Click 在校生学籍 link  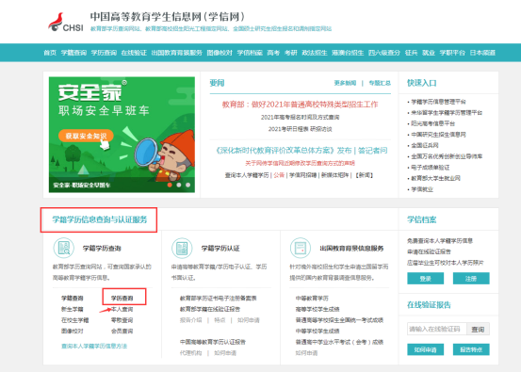(x=74, y=320)
